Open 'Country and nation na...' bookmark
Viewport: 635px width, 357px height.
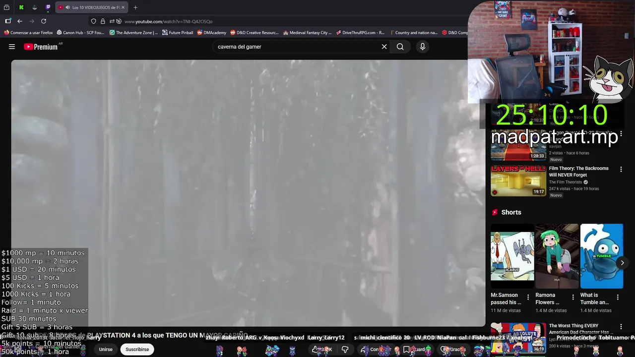pos(413,33)
